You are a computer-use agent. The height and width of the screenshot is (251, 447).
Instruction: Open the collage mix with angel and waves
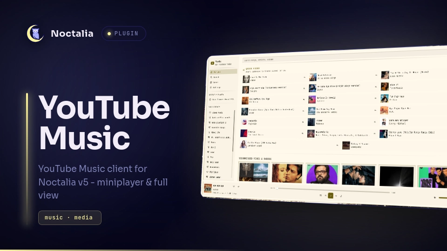(253, 172)
